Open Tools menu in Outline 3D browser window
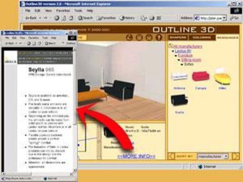This screenshot has height=182, width=243. tap(78, 11)
